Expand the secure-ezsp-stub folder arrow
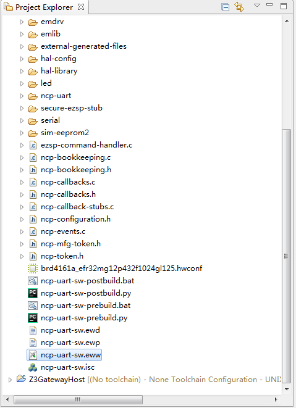 coord(22,108)
